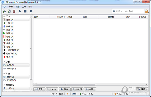Switch to the HTTP 源 tab
Viewport: 151px width, 97px height.
click(x=77, y=89)
